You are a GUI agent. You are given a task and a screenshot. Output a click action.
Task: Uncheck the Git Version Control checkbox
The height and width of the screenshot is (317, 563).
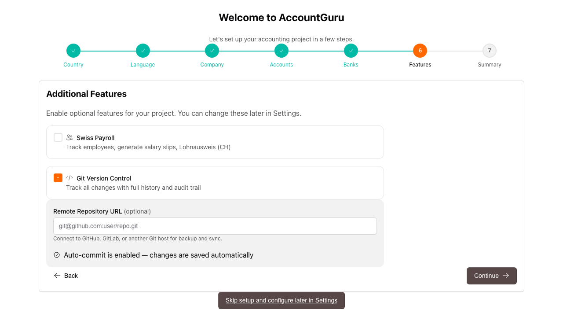pos(58,178)
